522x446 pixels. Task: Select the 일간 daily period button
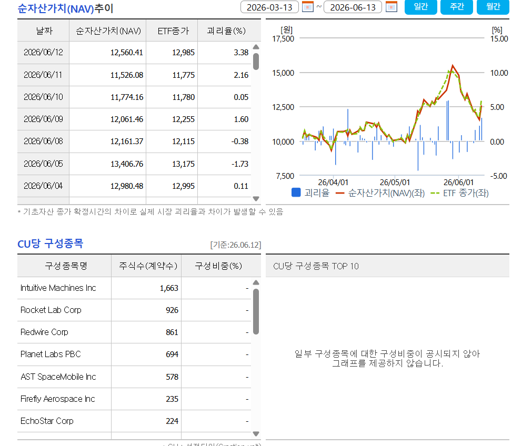point(421,7)
